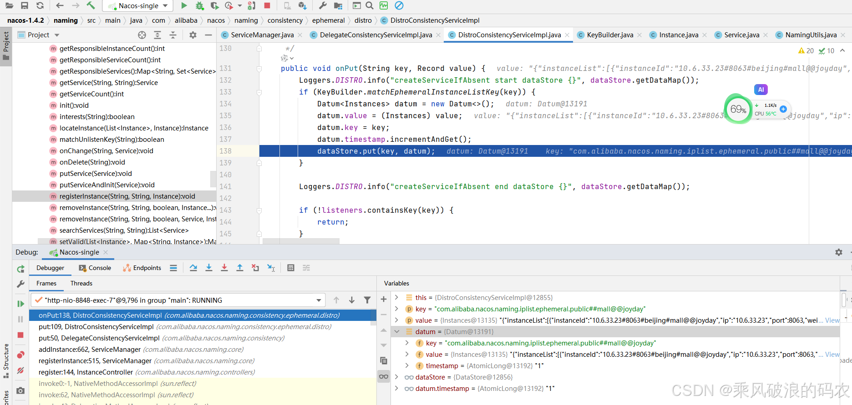Click the Project panel vertical scrollbar
Viewport: 852px width, 405px height.
coord(213,179)
